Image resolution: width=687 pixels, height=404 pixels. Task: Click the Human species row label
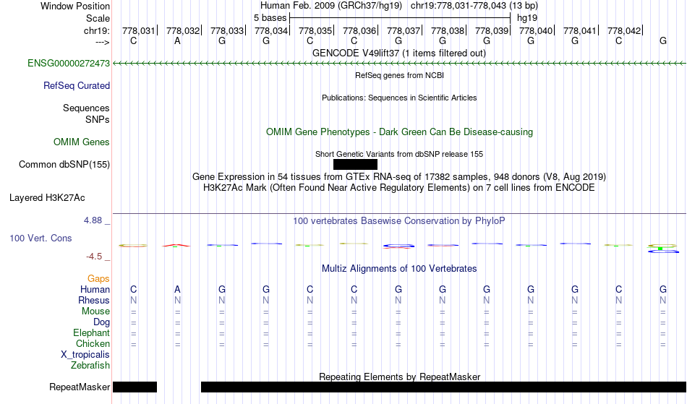coord(95,290)
